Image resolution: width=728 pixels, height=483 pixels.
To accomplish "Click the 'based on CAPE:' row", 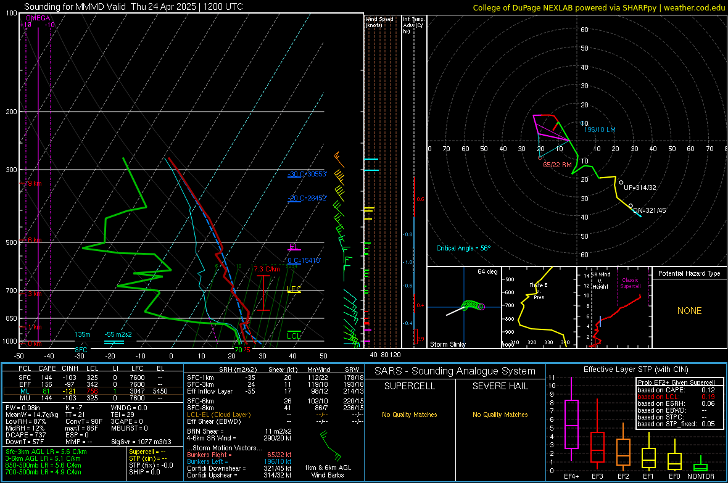I will coord(676,390).
